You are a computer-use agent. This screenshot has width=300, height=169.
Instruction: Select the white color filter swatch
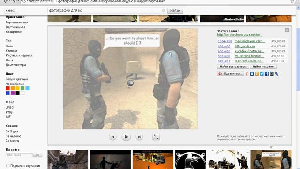coord(22,93)
